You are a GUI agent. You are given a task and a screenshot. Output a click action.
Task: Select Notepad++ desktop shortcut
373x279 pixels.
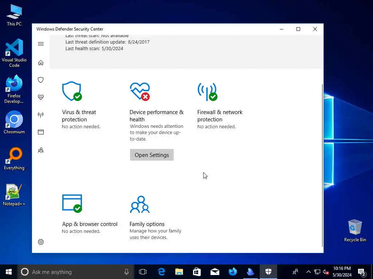pyautogui.click(x=14, y=195)
